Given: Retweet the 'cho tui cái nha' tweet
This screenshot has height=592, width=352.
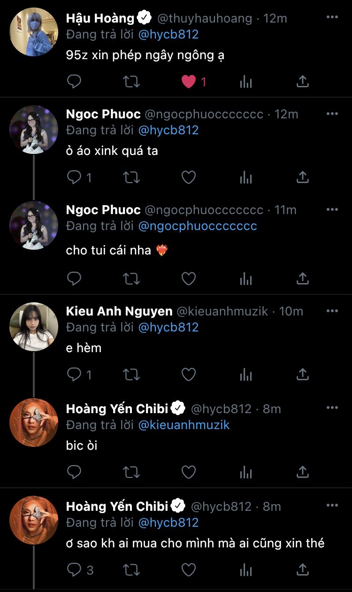Looking at the screenshot, I should tap(131, 278).
